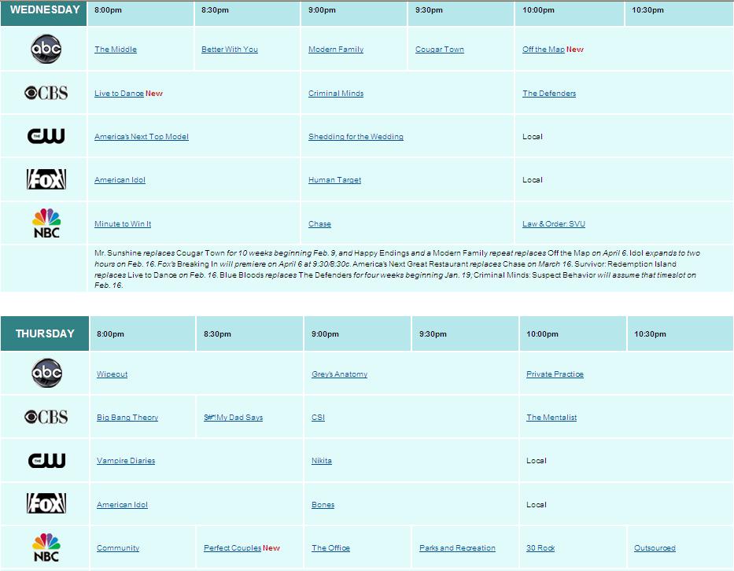Viewport: 734px width, 571px height.
Task: Click the CBS logo in Thursday's schedule
Action: tap(46, 417)
